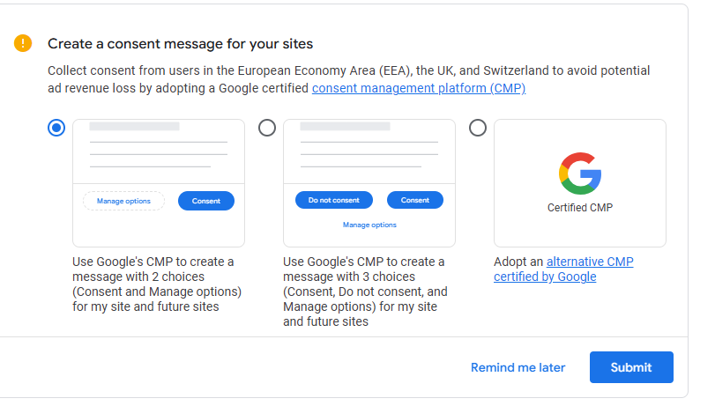Click Manage options text in second preview
This screenshot has height=406, width=715.
pos(369,225)
